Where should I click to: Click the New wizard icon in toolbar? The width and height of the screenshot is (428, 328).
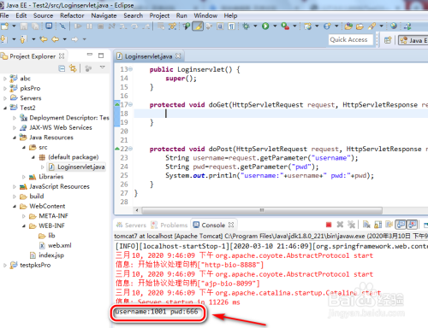[x=4, y=26]
